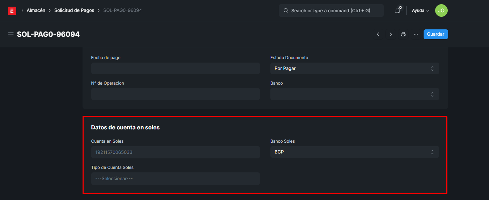Screen dimensions: 489x200
Task: Click the Cuenta en Soles field
Action: 175,152
